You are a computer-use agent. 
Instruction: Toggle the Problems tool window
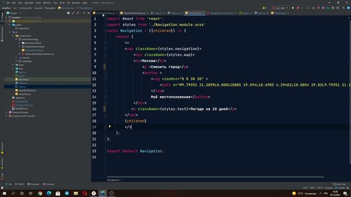33,184
